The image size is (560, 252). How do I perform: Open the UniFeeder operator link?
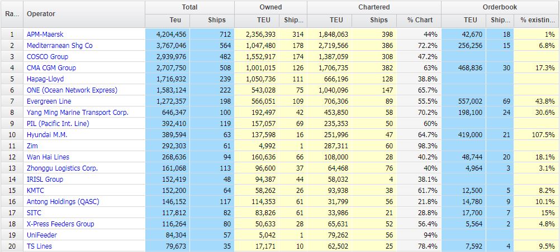tap(42, 235)
